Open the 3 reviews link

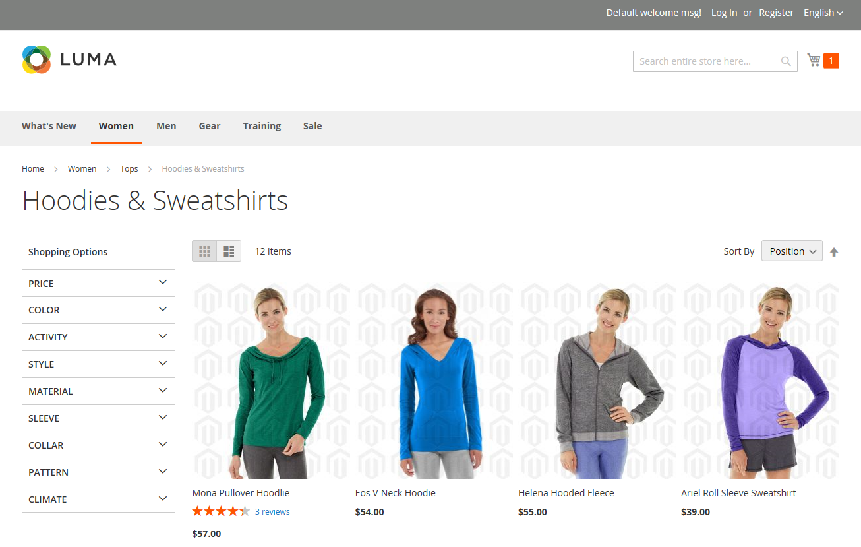click(x=272, y=512)
